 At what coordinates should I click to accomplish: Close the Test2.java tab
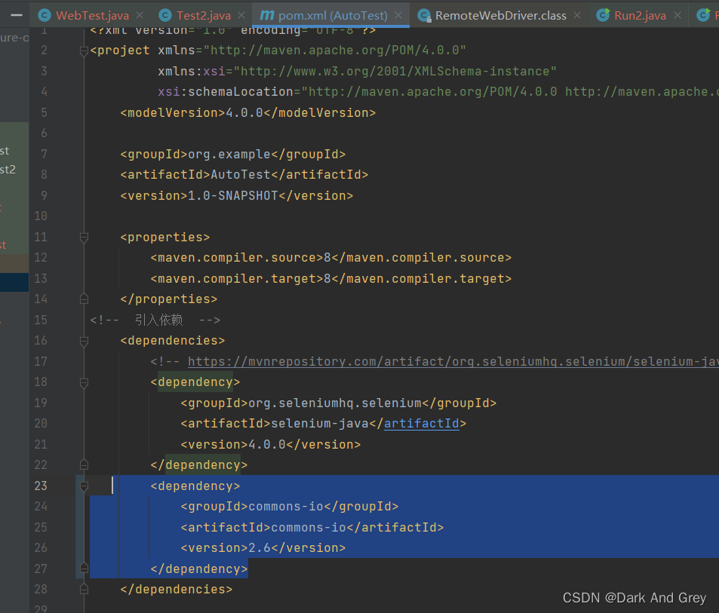tap(241, 16)
